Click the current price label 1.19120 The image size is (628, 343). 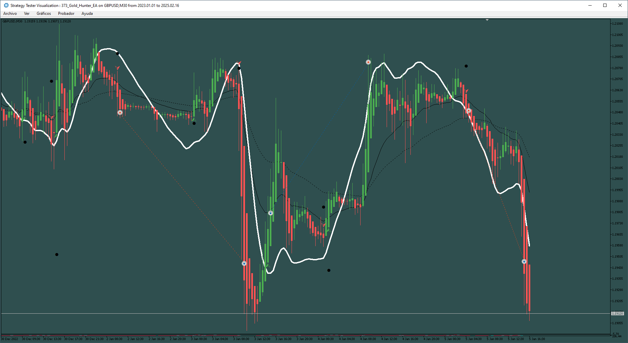coord(617,314)
